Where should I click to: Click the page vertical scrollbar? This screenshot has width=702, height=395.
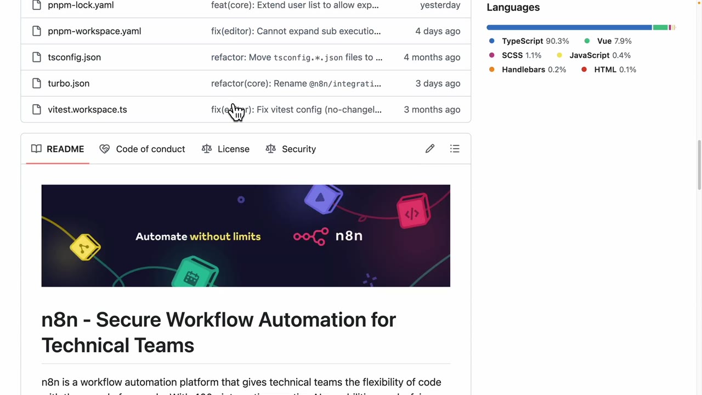click(x=698, y=165)
